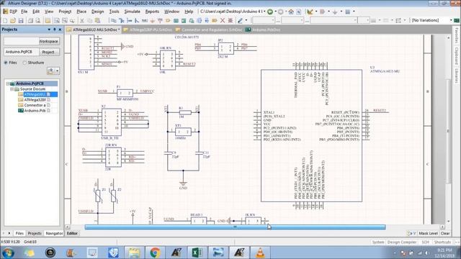Click the Home icon in navigation toolbar

click(291, 12)
